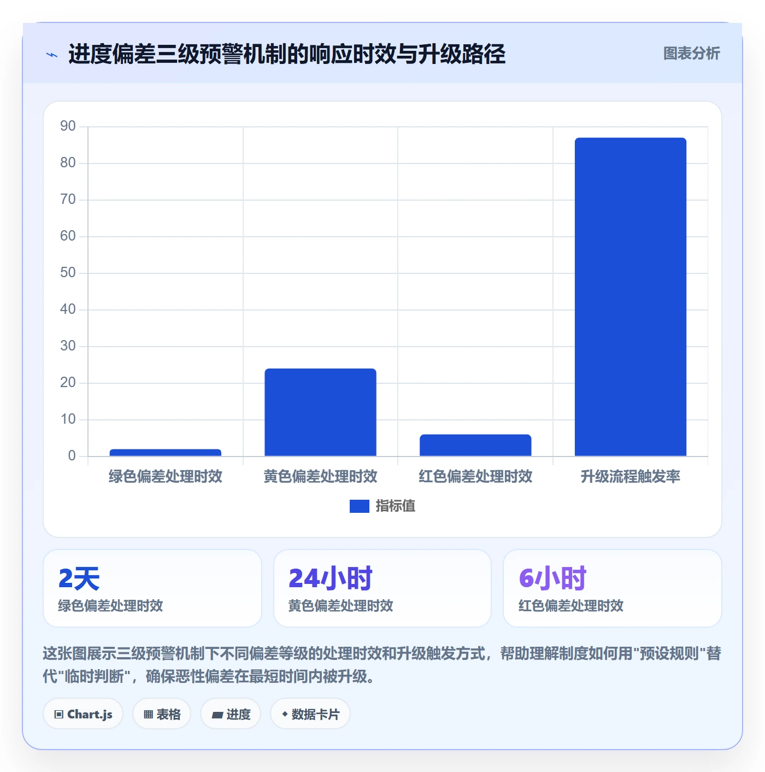
Task: Click the chart title 进度偏差三级预警机制的响应时效与升级路径
Action: coord(287,54)
